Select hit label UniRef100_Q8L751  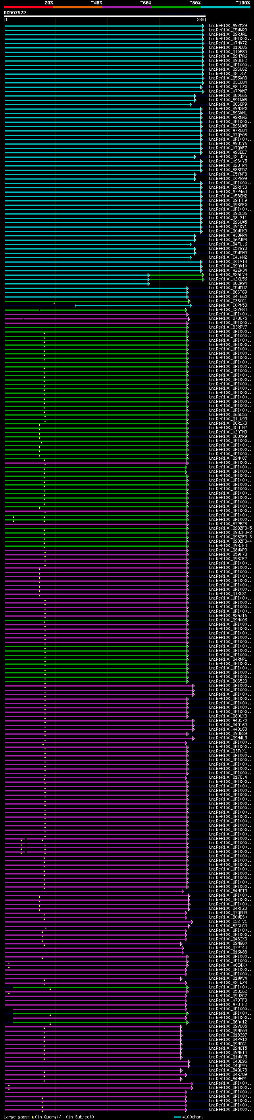pos(228,74)
